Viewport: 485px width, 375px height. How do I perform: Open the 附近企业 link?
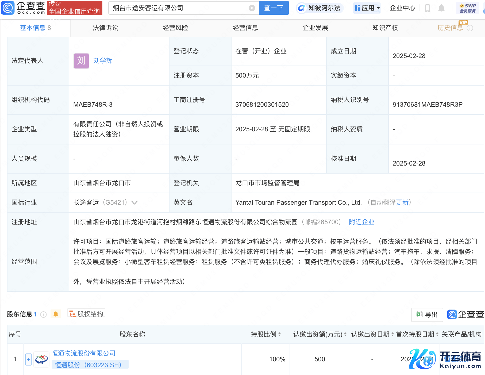[x=361, y=222]
